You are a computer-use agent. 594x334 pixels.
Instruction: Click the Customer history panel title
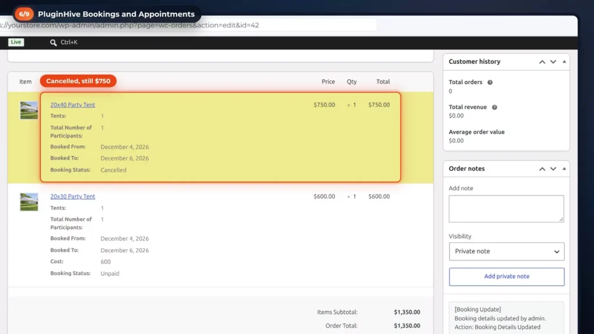(x=475, y=61)
